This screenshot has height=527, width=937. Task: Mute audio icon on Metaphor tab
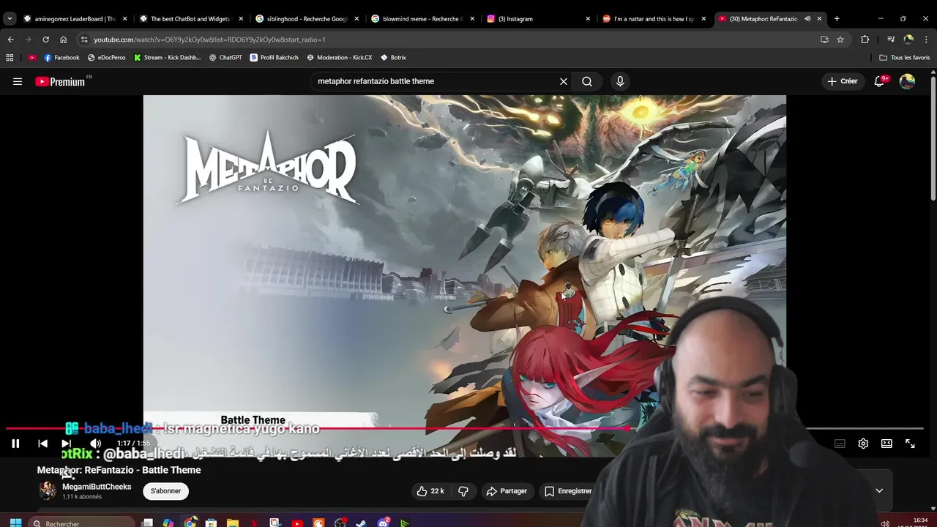tap(807, 19)
